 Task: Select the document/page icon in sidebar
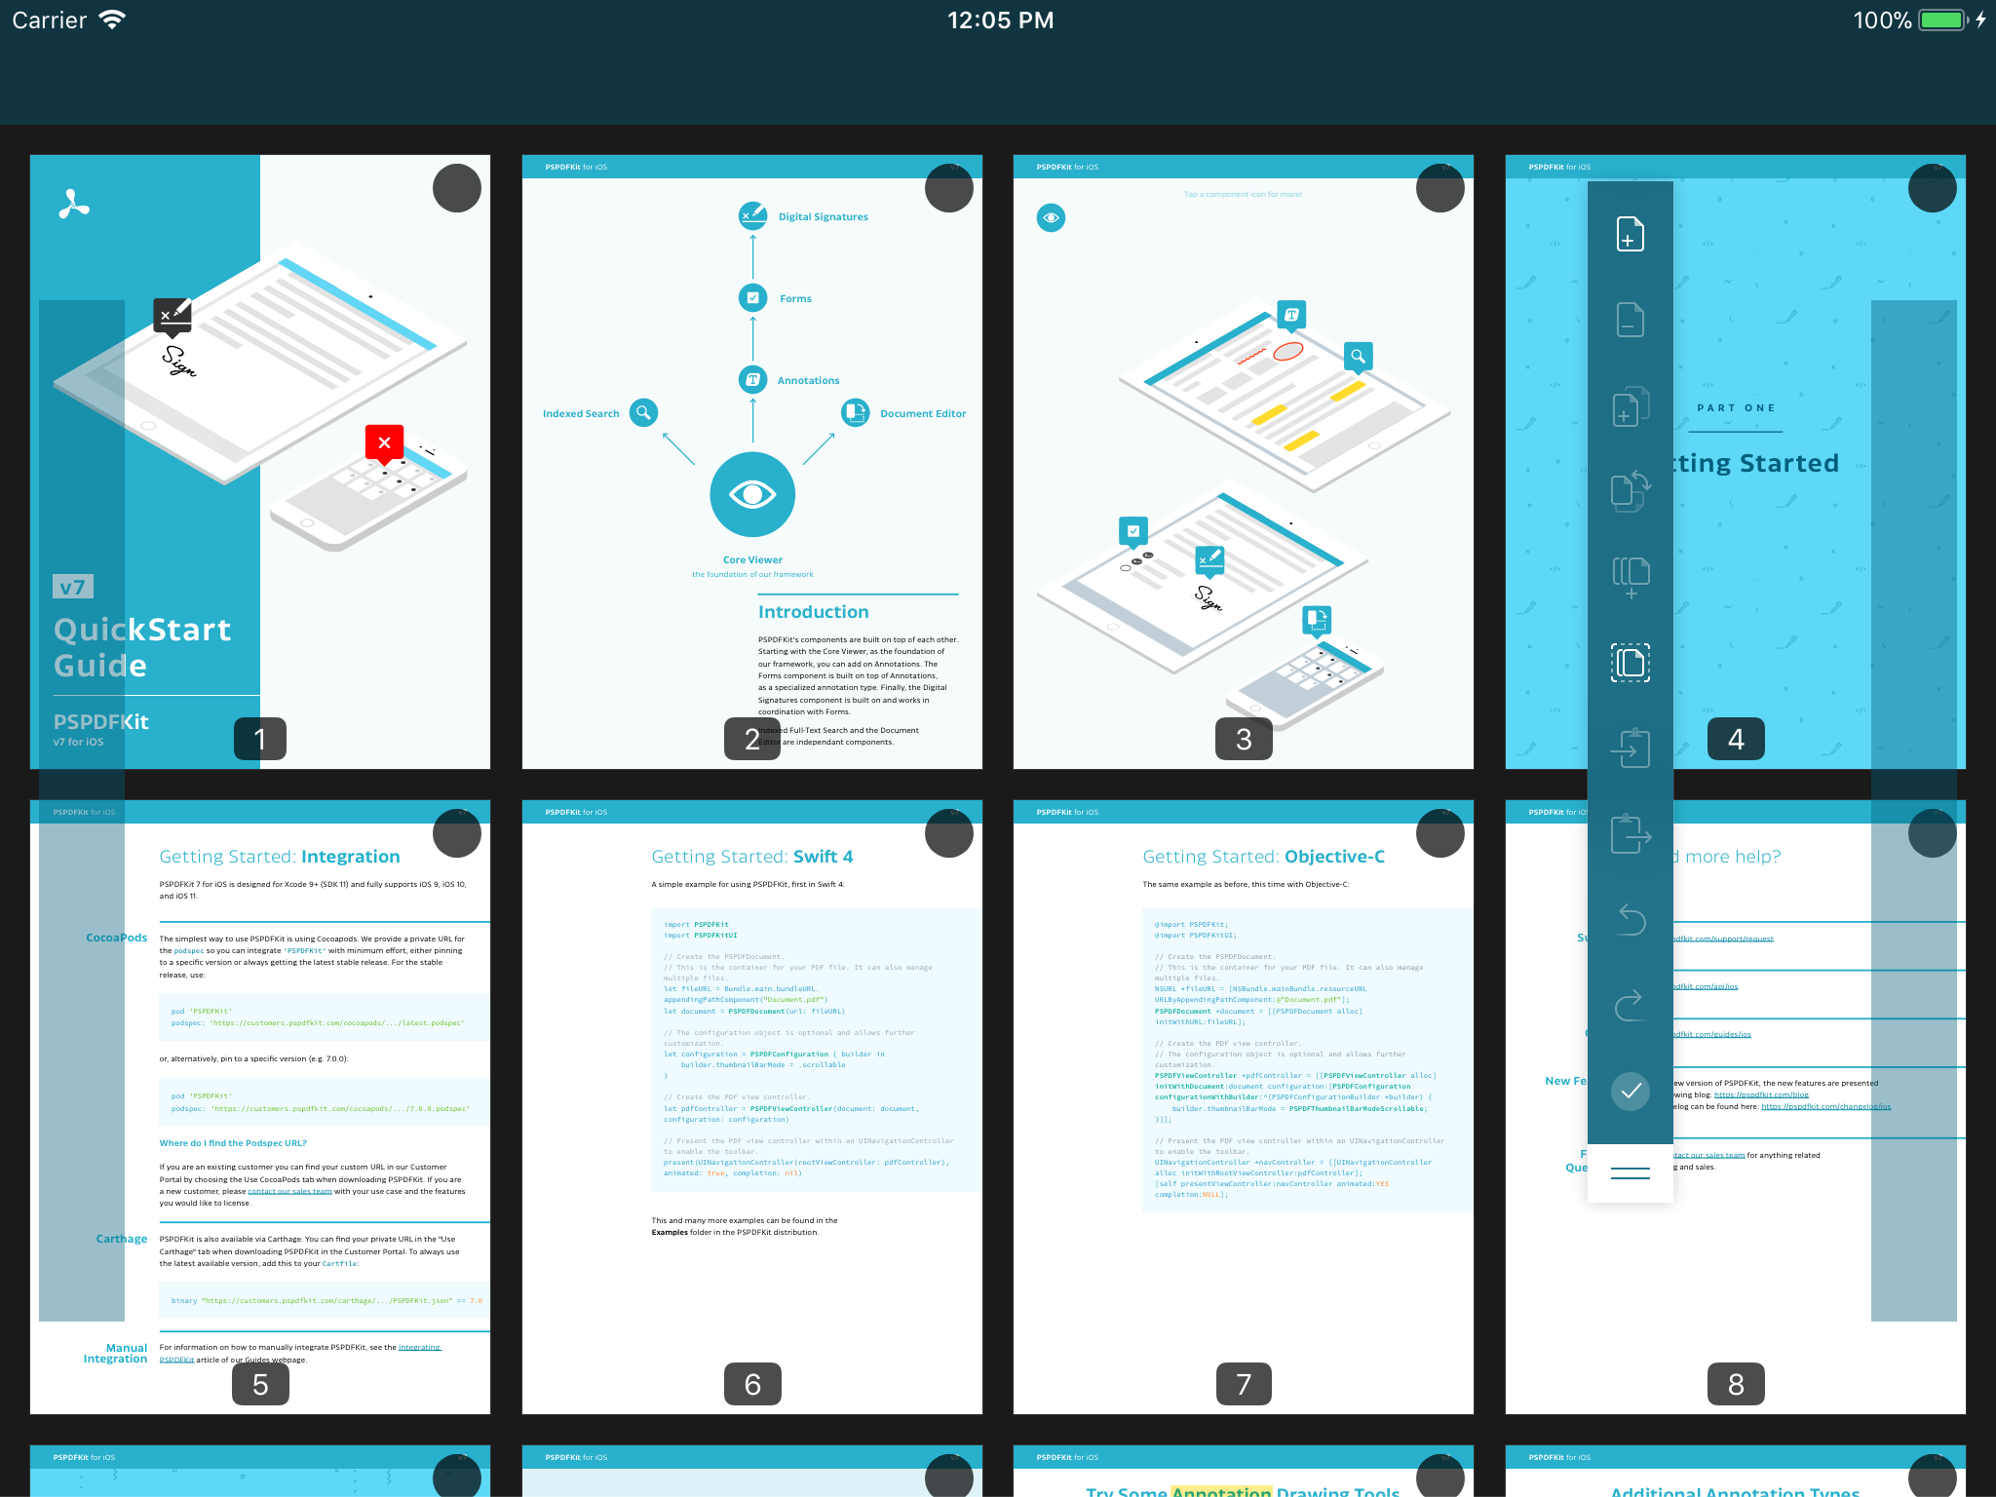(x=1630, y=318)
